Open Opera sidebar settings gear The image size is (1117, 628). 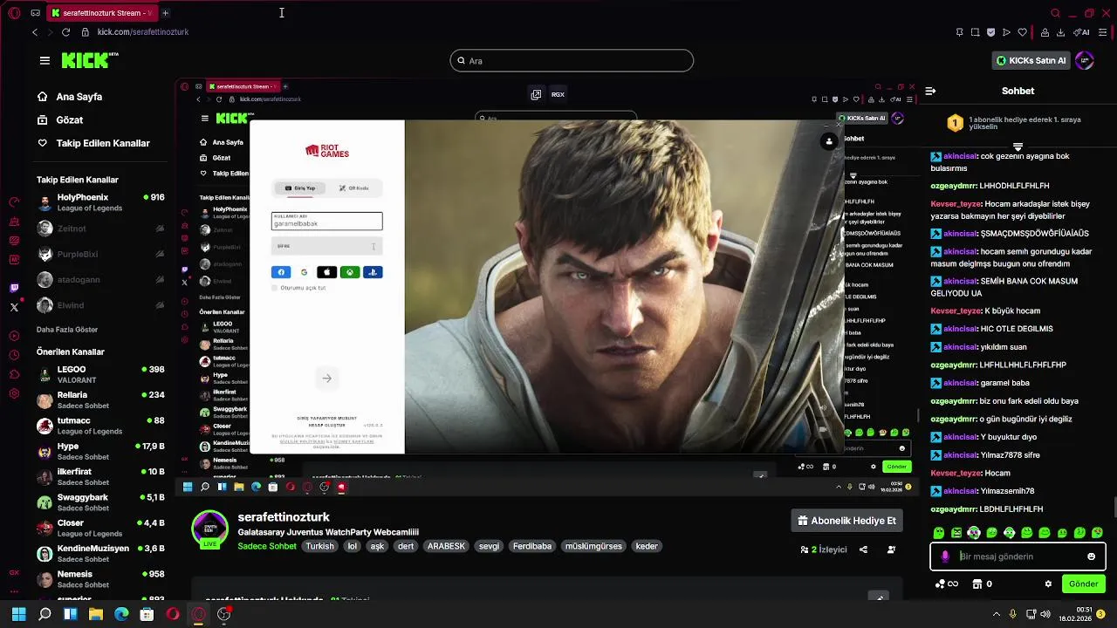click(x=14, y=393)
